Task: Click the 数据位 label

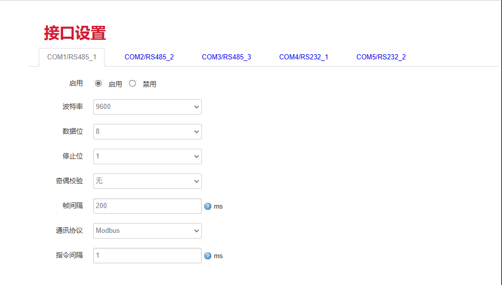Action: point(72,131)
